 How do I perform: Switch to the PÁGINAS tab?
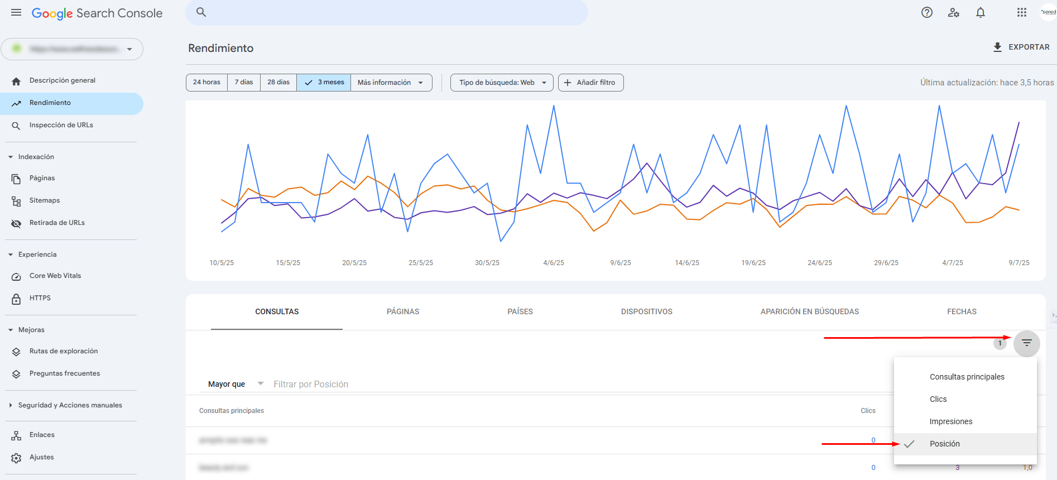click(402, 311)
